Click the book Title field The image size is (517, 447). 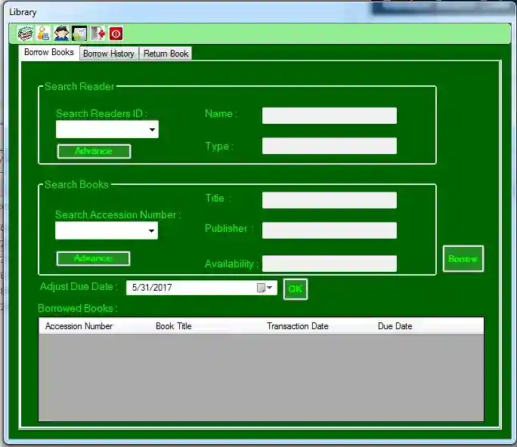point(330,200)
